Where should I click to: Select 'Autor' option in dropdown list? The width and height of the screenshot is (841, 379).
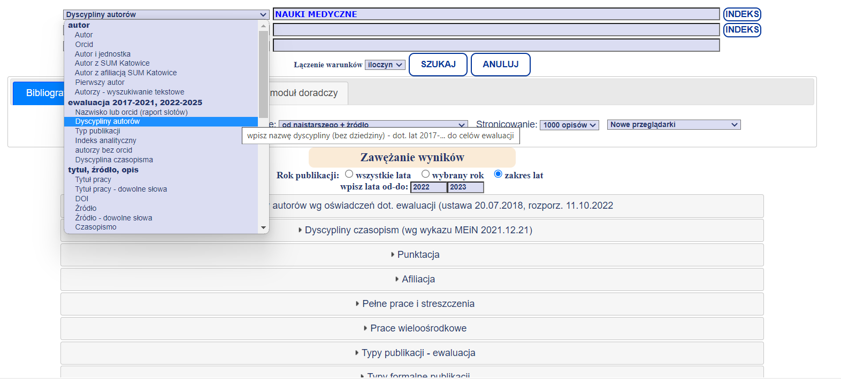tap(84, 35)
